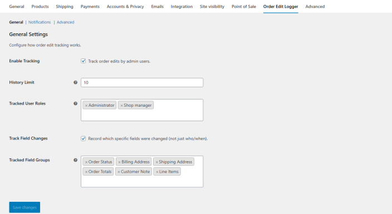Click the History Limit field label

22,82
